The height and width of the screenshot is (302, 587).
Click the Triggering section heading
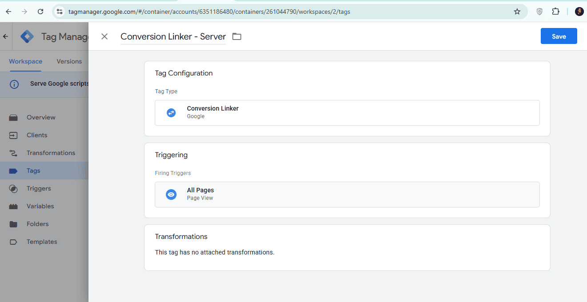(171, 155)
